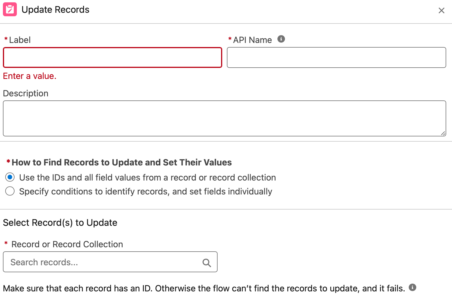Screen dimensions: 452x303
Task: Click the info icon after the ID warning
Action: coord(412,287)
